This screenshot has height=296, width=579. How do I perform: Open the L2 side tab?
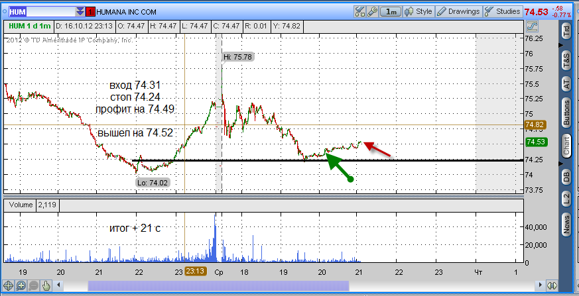pyautogui.click(x=566, y=199)
